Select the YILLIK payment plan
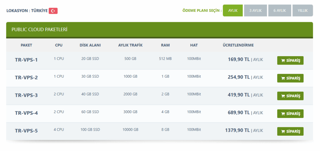This screenshot has height=151, width=320. (x=302, y=11)
